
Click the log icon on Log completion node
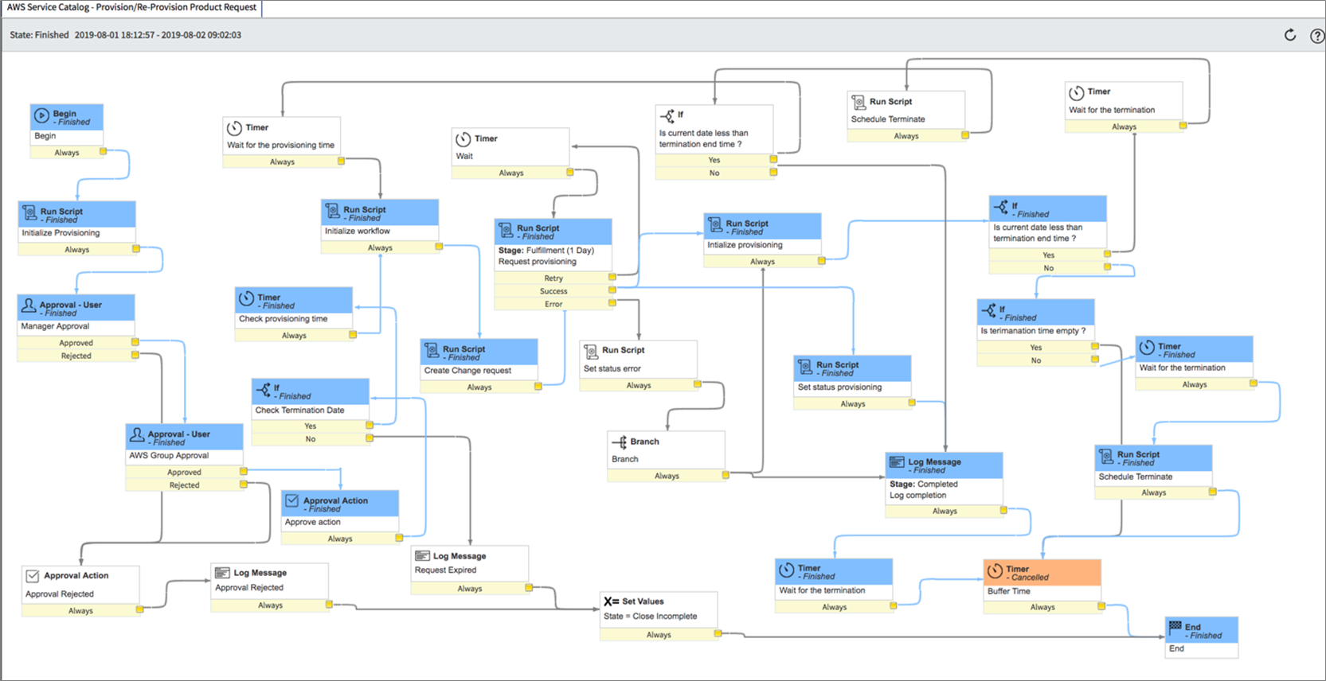click(x=897, y=463)
